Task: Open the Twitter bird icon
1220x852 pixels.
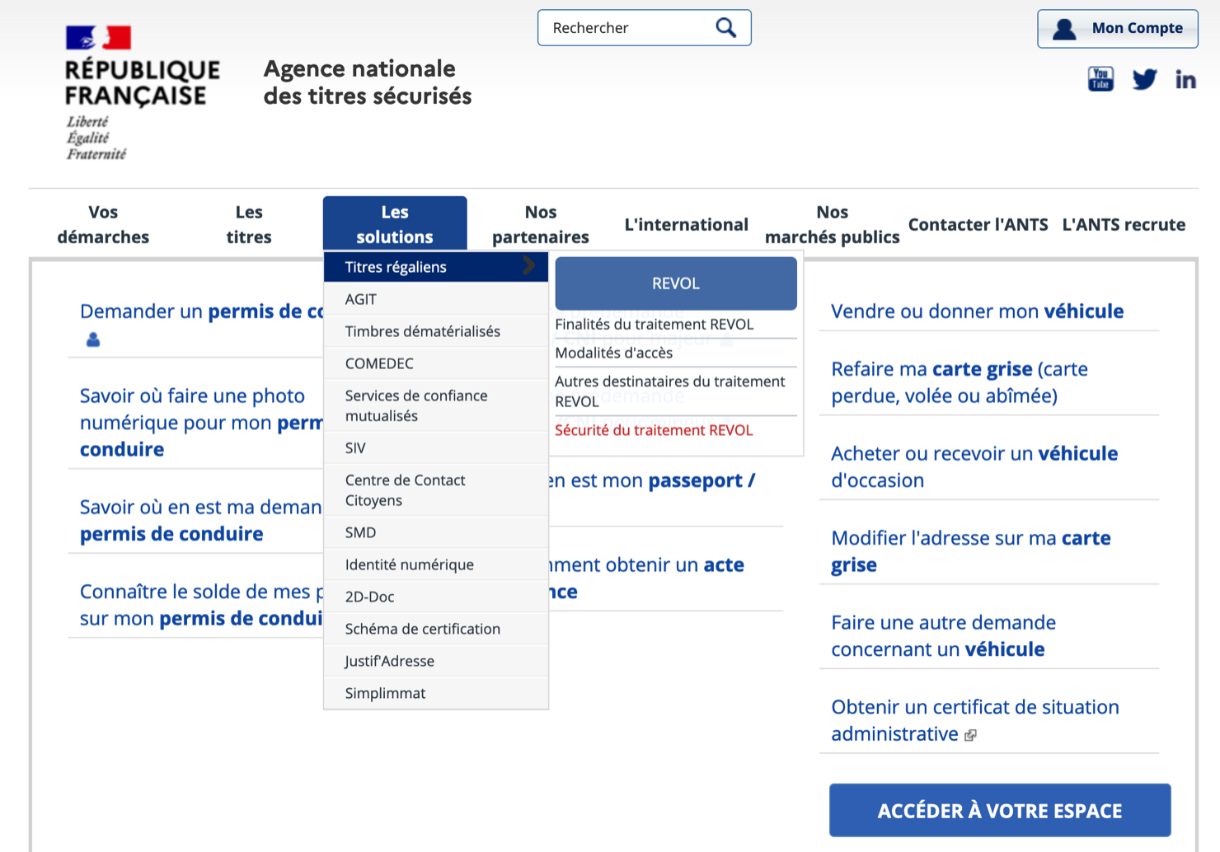Action: pos(1144,79)
